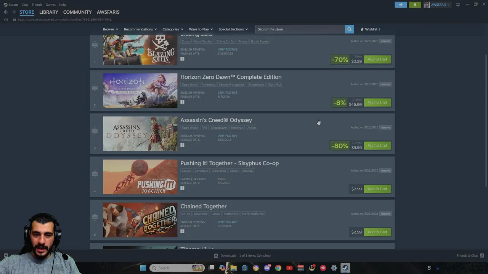Image resolution: width=488 pixels, height=274 pixels.
Task: Click Windows platform icon for Assassin's Creed Odyssey
Action: [x=182, y=145]
